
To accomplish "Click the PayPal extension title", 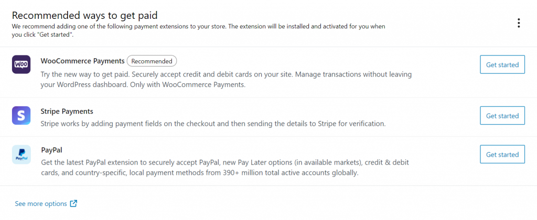I will click(x=51, y=150).
